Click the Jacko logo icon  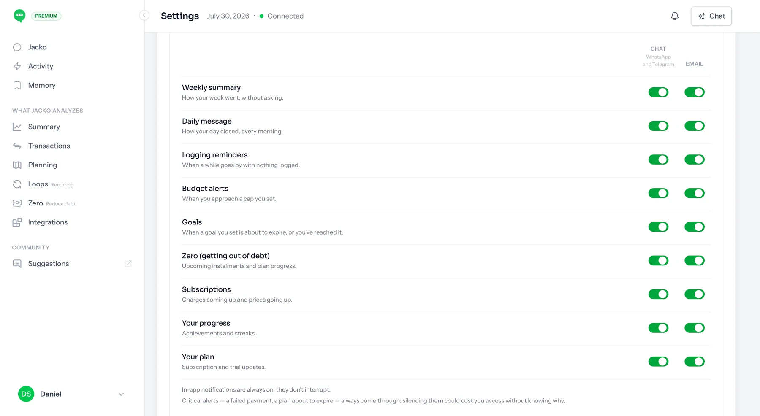[19, 16]
